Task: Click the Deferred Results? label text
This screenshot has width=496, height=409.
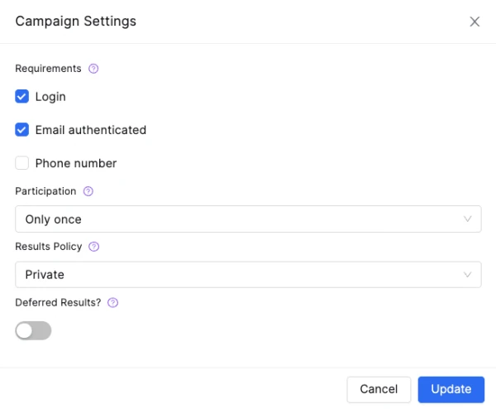Action: point(58,303)
